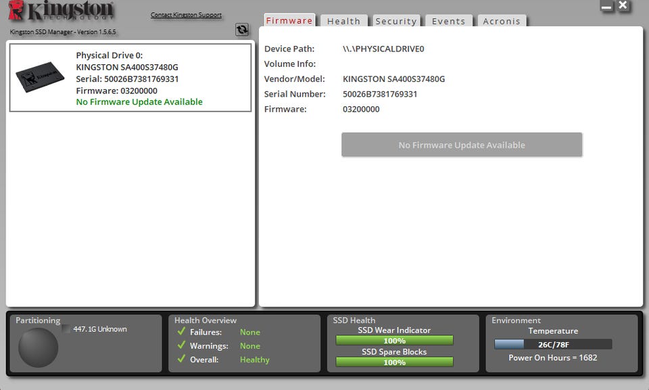Click the SSD Health panel heading
649x390 pixels.
[354, 320]
